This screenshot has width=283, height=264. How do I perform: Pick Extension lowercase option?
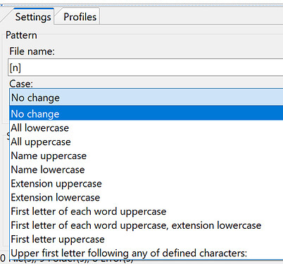click(146, 197)
